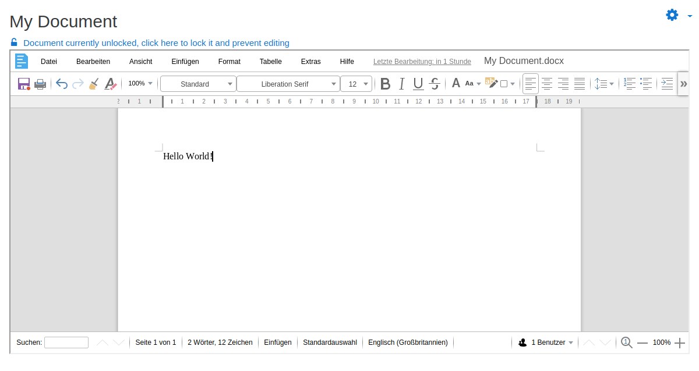Click the blue unlocked padlock icon
Image resolution: width=699 pixels, height=371 pixels.
coord(14,42)
